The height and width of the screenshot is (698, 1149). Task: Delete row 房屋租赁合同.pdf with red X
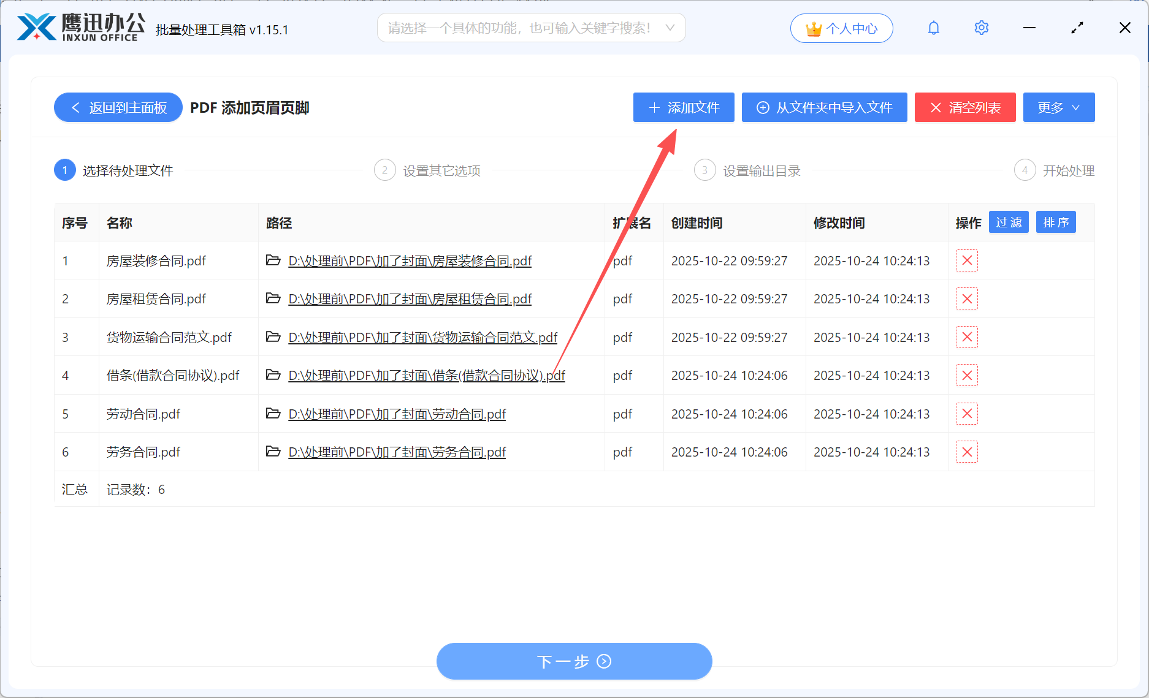[x=967, y=299]
